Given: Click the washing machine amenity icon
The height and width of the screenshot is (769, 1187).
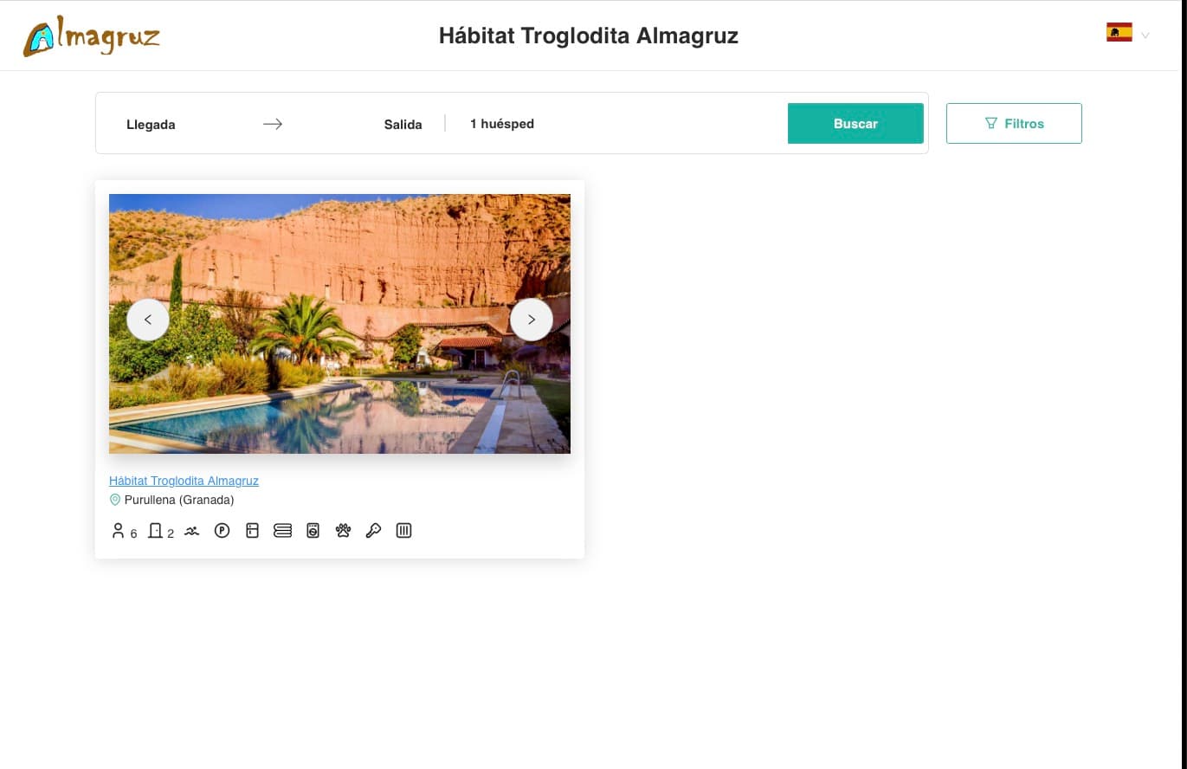Looking at the screenshot, I should coord(313,531).
